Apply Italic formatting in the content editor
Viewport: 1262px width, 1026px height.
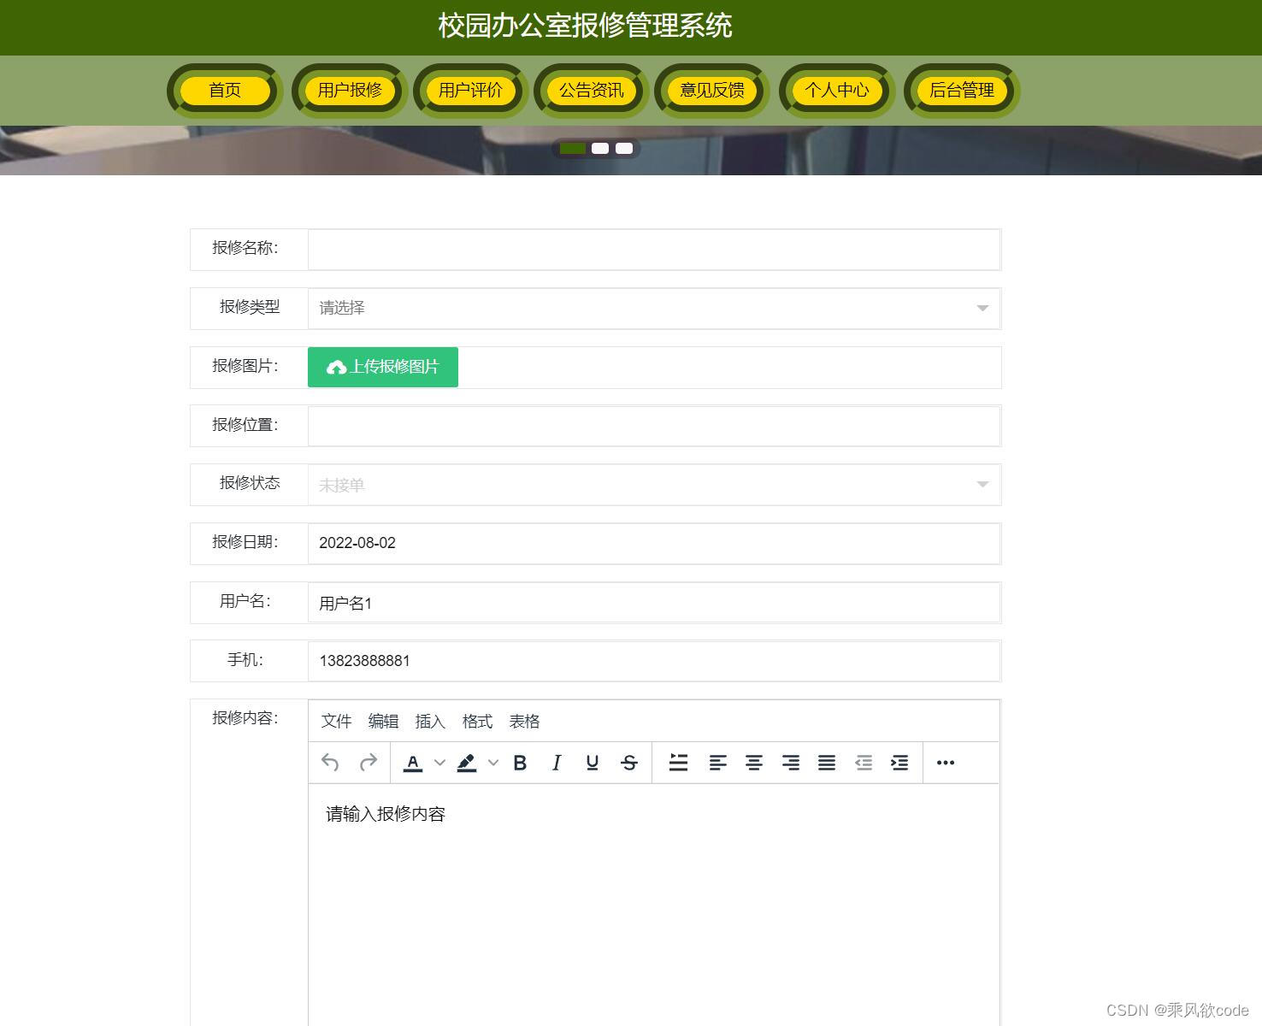pyautogui.click(x=557, y=762)
